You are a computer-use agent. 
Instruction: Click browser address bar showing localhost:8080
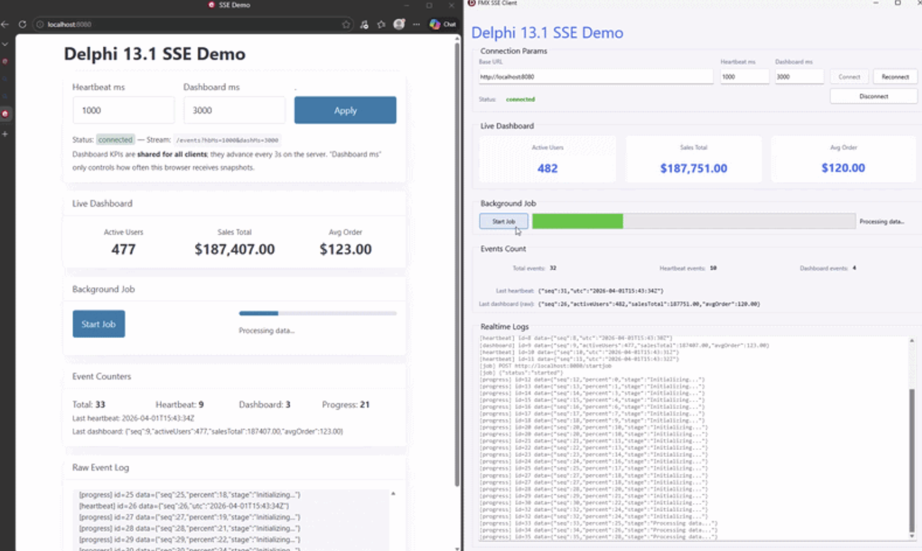pyautogui.click(x=193, y=24)
